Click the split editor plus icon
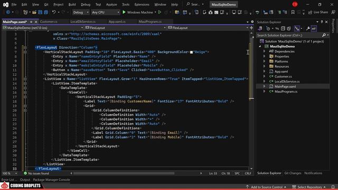Viewport: 338px width, 190px height. click(x=251, y=28)
